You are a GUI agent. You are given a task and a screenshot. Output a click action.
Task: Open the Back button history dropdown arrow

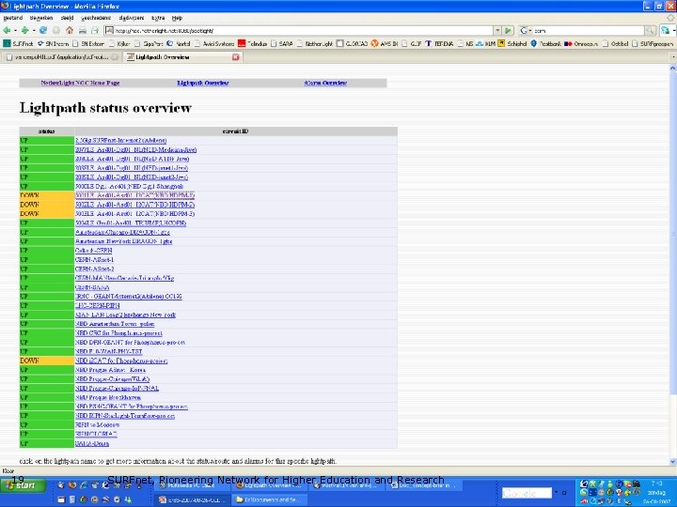click(15, 31)
